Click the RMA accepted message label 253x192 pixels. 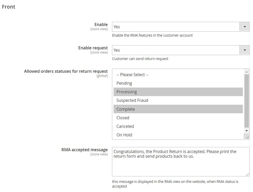[x=85, y=150]
